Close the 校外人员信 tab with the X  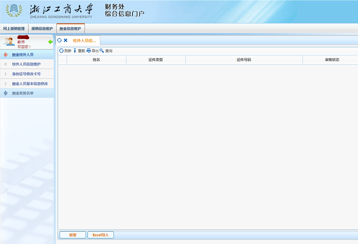65,41
